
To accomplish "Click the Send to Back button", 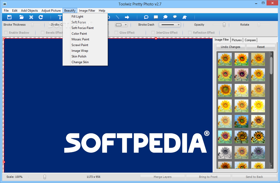I will click(254, 177).
